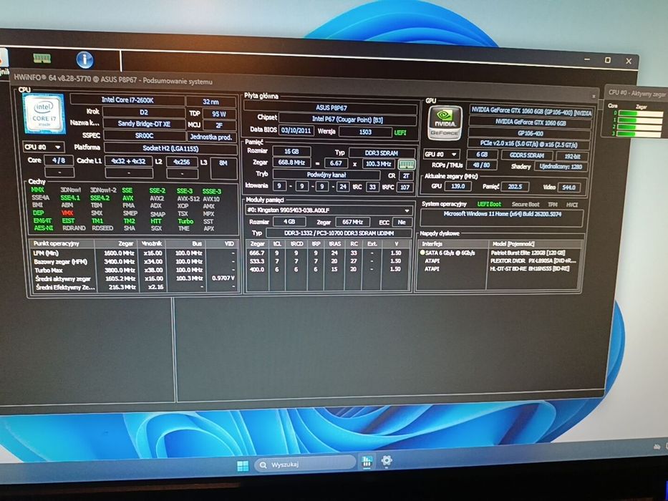Click the Sandy Bridge-DT XE codename field
Screen dimensions: 668x501
(x=144, y=124)
